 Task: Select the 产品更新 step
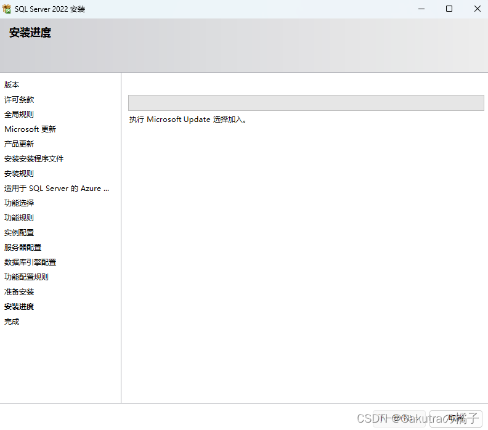[19, 144]
